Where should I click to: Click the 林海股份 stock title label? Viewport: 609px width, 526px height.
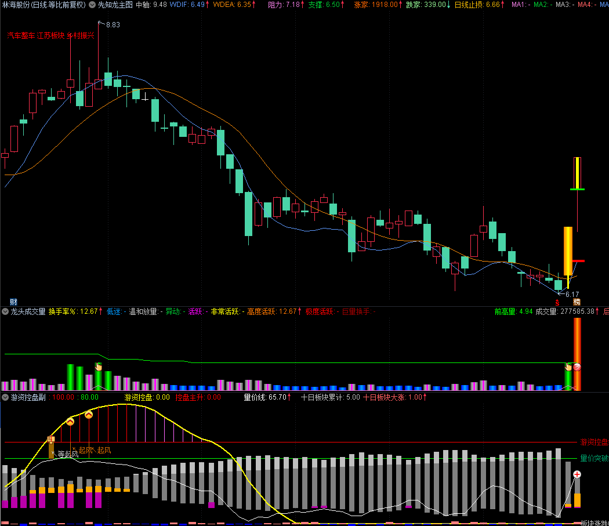point(16,5)
